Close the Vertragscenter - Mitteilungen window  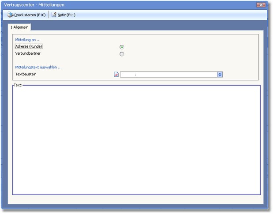click(260, 5)
